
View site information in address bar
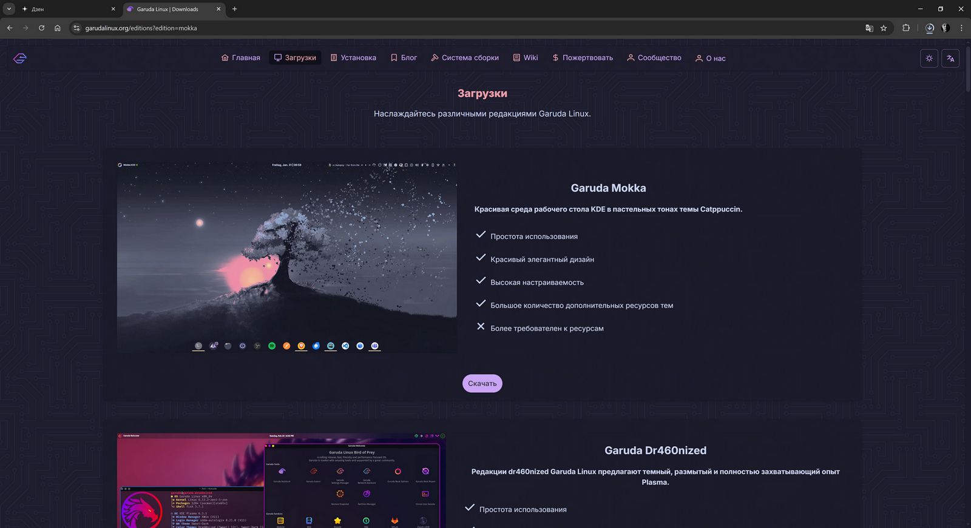click(x=76, y=28)
